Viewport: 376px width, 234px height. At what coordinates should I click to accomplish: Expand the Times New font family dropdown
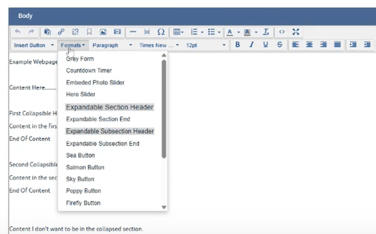(159, 45)
